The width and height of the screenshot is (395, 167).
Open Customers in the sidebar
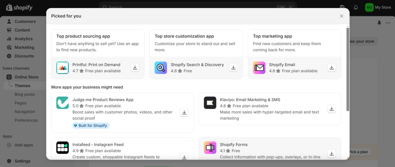(x=25, y=21)
